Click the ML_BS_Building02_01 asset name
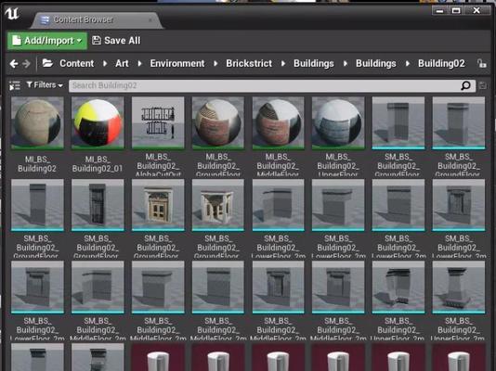 [98, 164]
